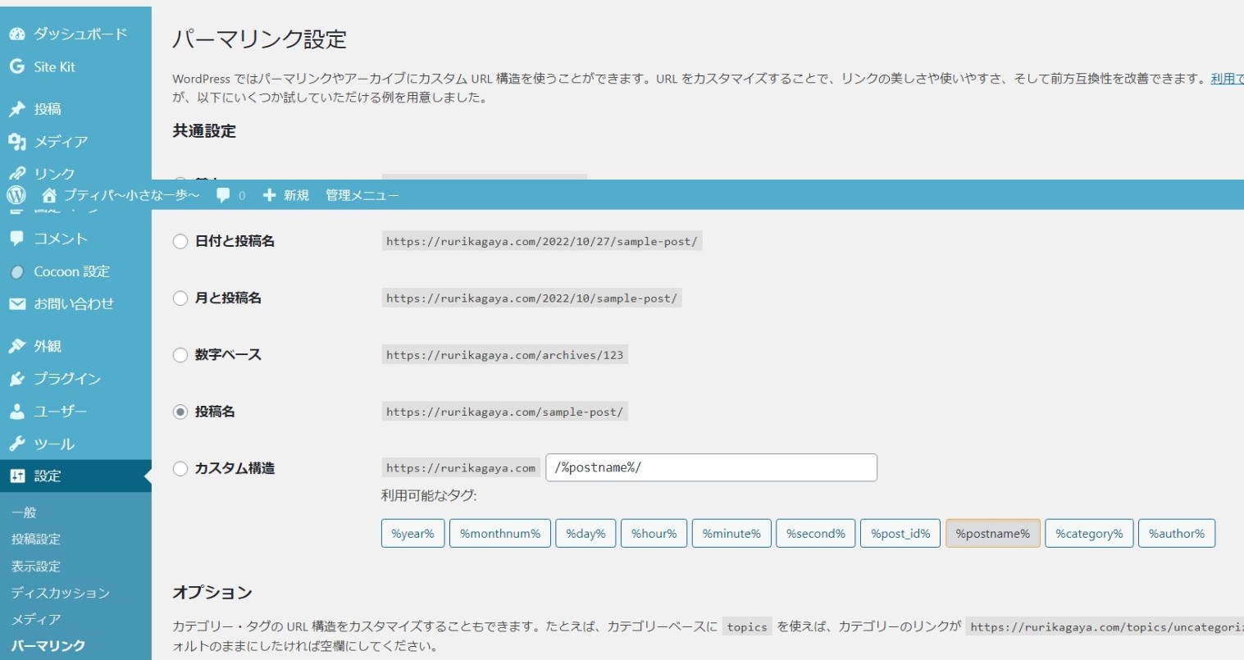Select the カスタム構造 radio button
This screenshot has height=660, width=1244.
[180, 468]
